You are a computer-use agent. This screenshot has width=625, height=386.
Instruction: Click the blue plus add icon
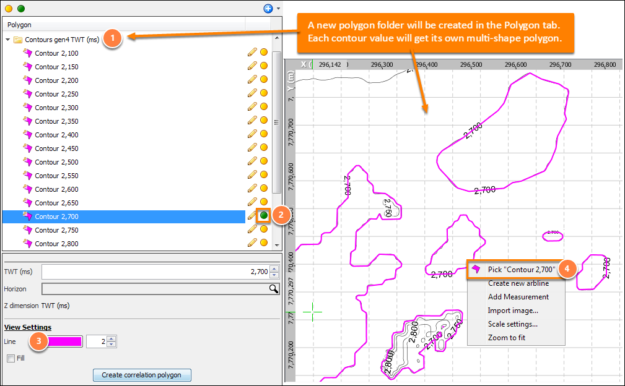[268, 9]
